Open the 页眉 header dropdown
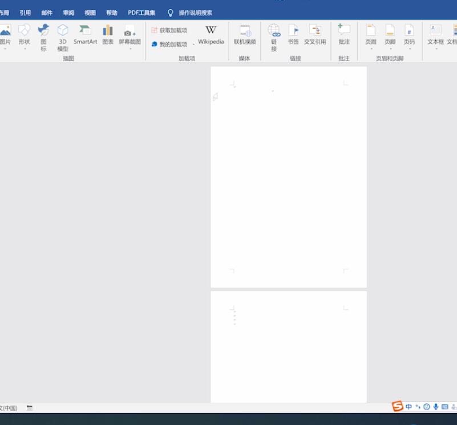Image resolution: width=457 pixels, height=425 pixels. (371, 37)
